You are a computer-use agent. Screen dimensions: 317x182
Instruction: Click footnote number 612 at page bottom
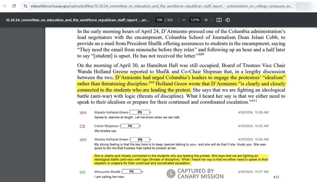tap(276, 177)
